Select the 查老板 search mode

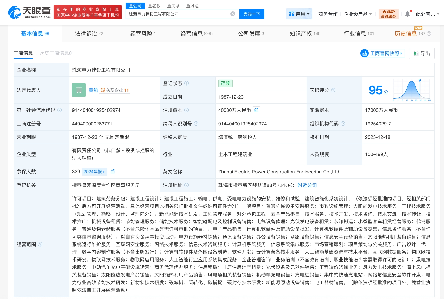[x=154, y=6]
